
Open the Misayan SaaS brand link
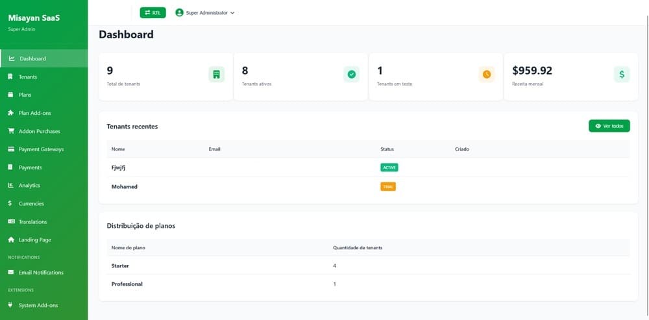[34, 18]
